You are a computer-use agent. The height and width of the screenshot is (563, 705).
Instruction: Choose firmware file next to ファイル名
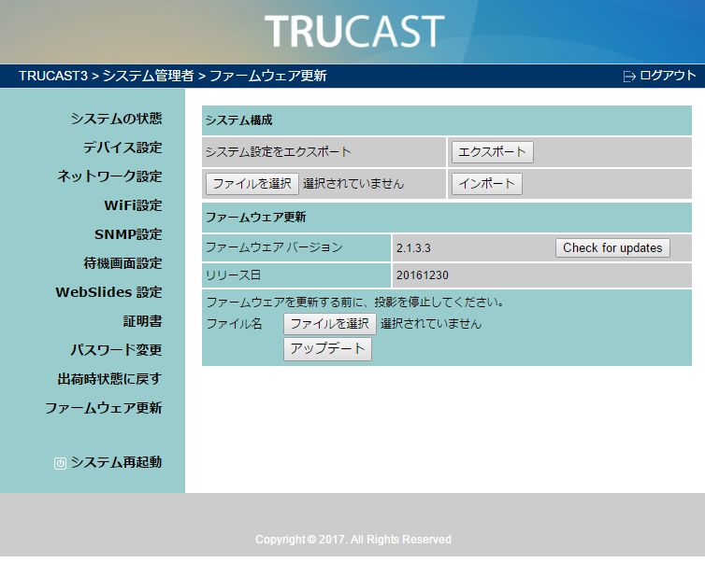(329, 324)
